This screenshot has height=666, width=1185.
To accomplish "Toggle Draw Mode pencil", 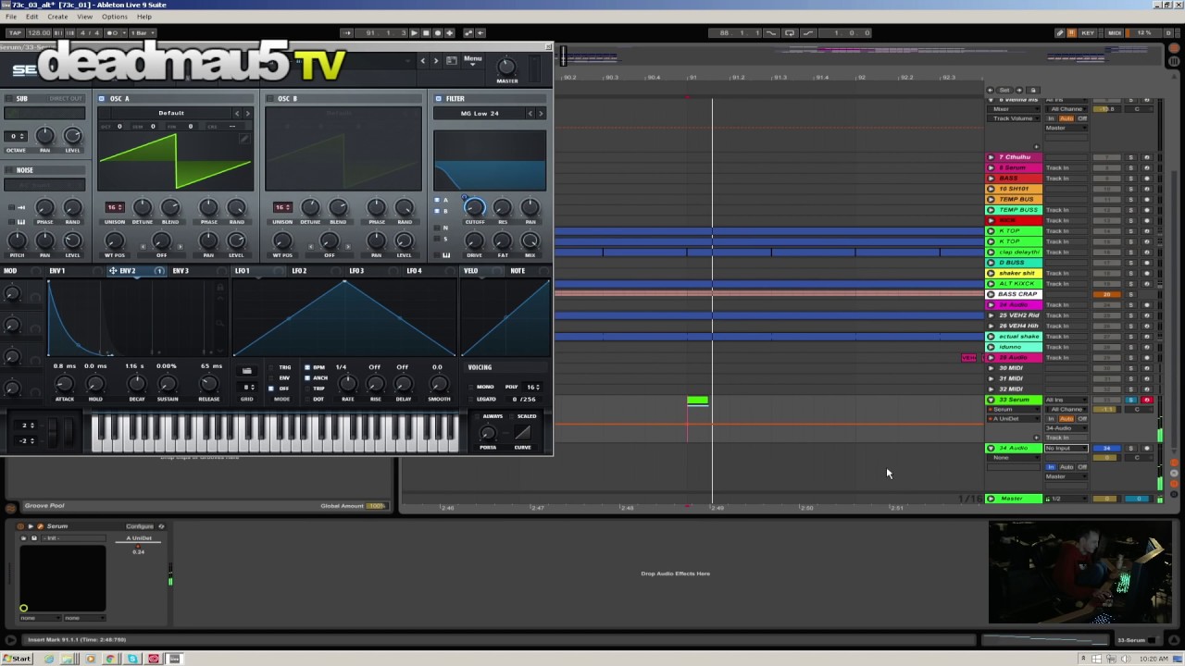I will tap(1060, 33).
